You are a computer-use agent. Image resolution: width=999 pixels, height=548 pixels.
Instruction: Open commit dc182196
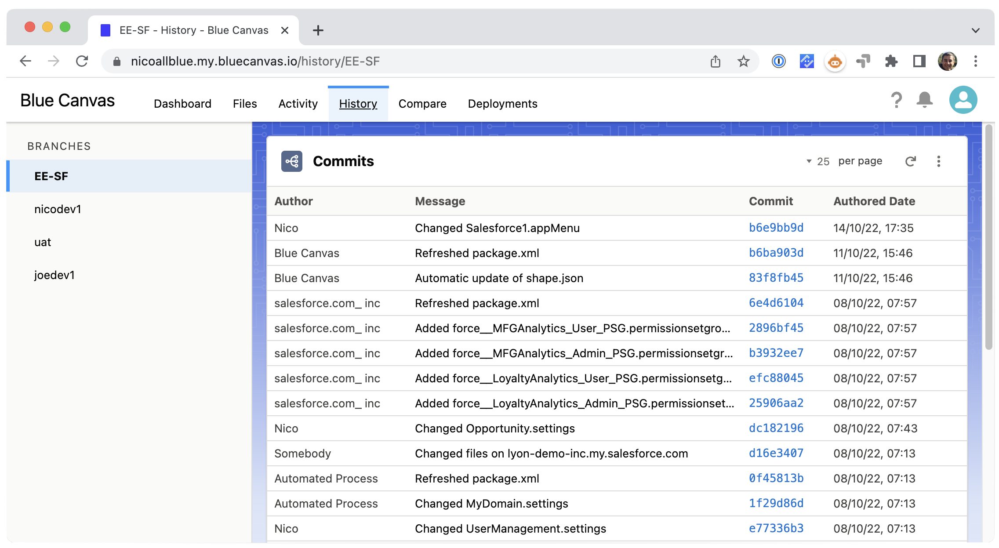coord(776,428)
